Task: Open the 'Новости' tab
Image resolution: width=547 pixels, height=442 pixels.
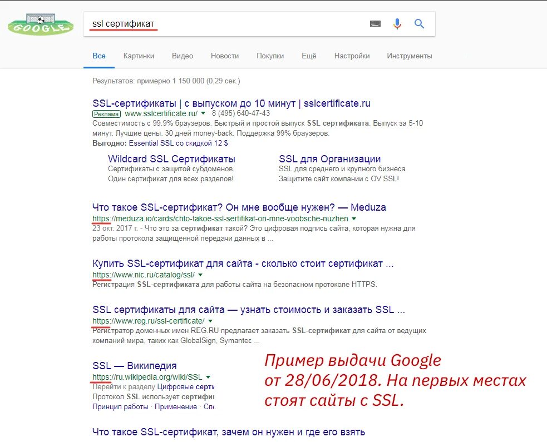Action: 225,56
